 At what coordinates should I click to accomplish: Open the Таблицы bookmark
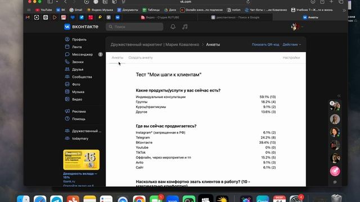151,10
